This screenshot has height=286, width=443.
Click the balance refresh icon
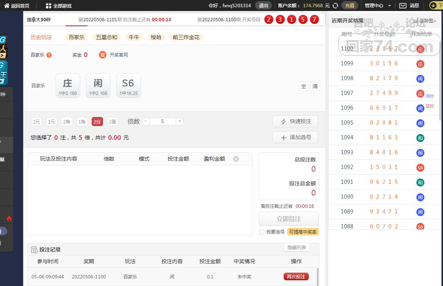[x=335, y=6]
